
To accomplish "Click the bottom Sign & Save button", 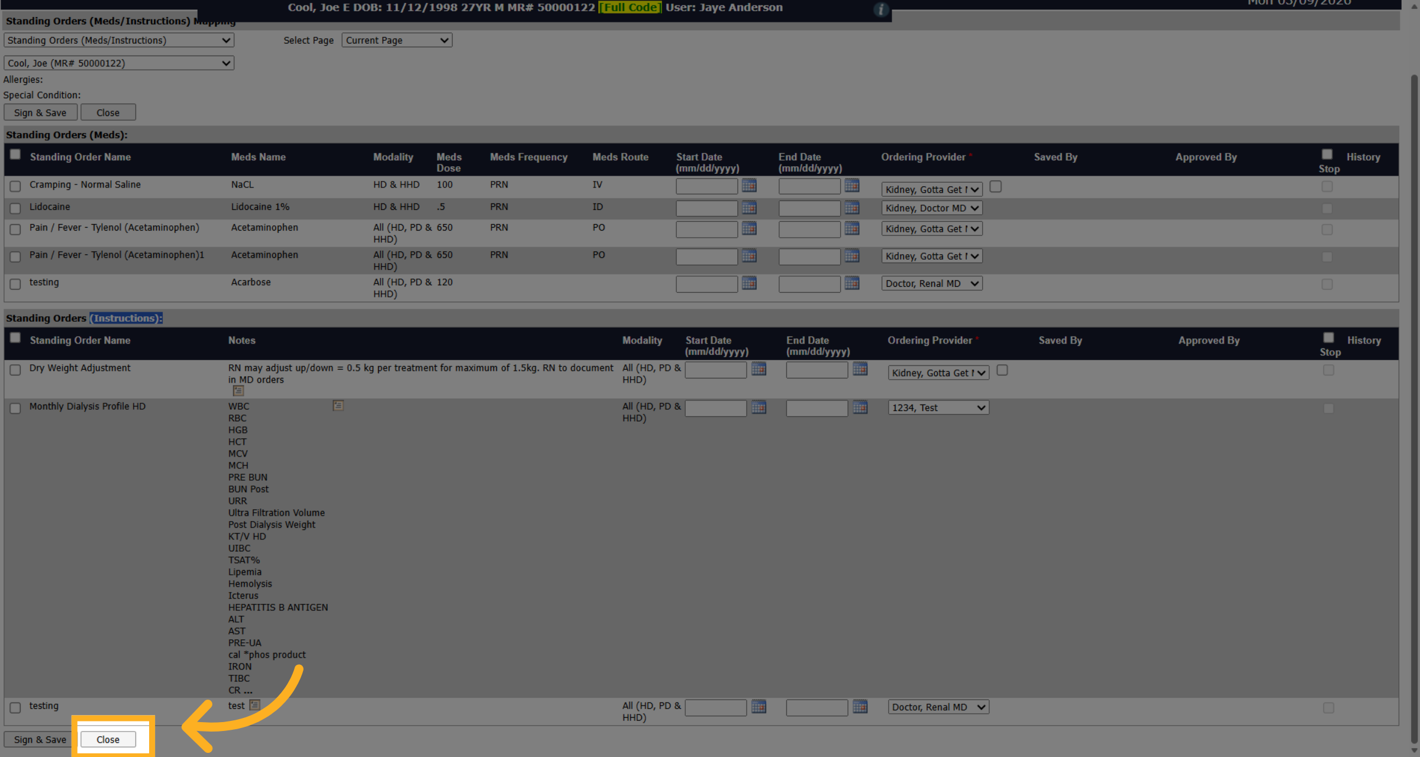I will click(x=40, y=739).
